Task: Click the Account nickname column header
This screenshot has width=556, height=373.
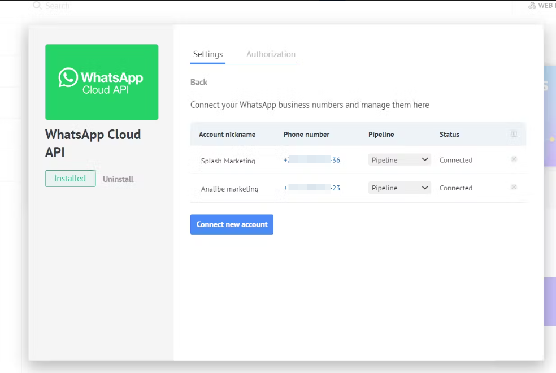Action: tap(227, 134)
